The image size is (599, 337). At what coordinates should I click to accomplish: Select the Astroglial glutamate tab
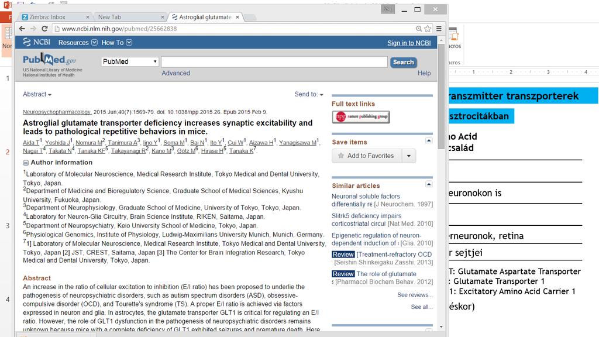click(204, 17)
